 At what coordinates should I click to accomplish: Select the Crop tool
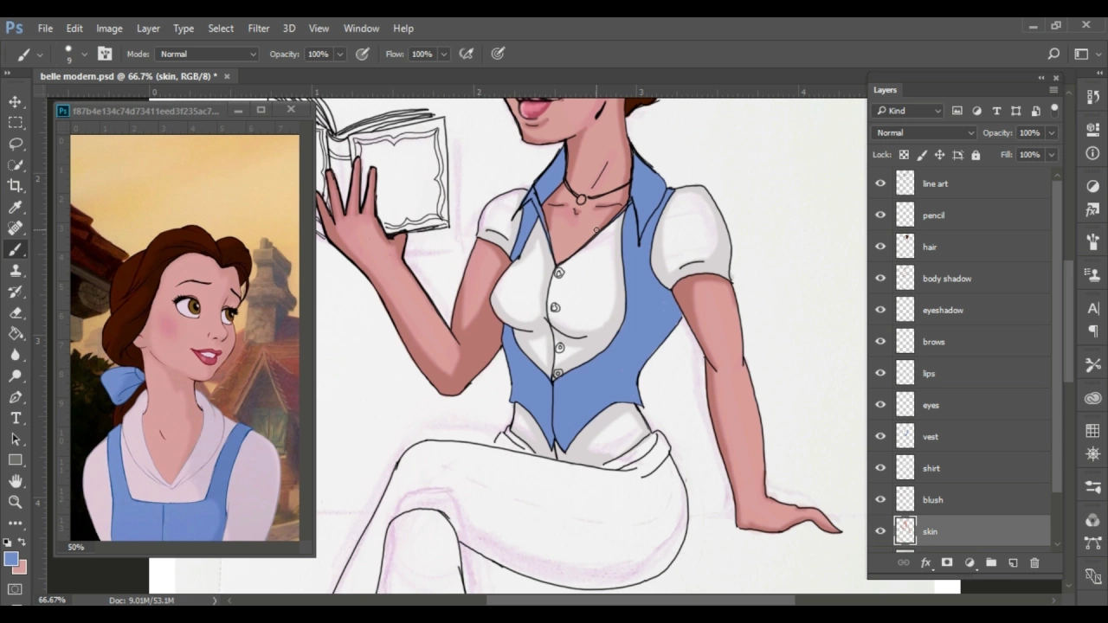pyautogui.click(x=16, y=186)
